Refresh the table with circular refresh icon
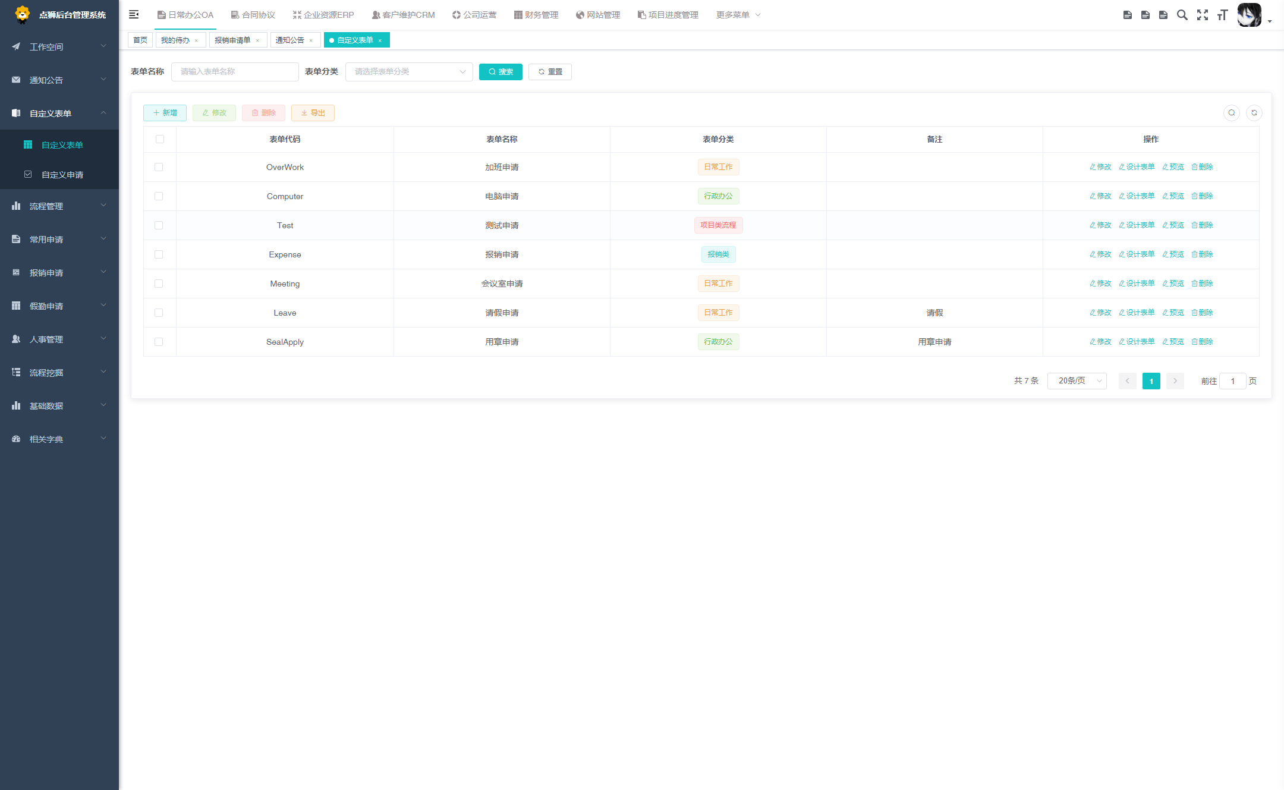The image size is (1284, 790). click(1254, 113)
